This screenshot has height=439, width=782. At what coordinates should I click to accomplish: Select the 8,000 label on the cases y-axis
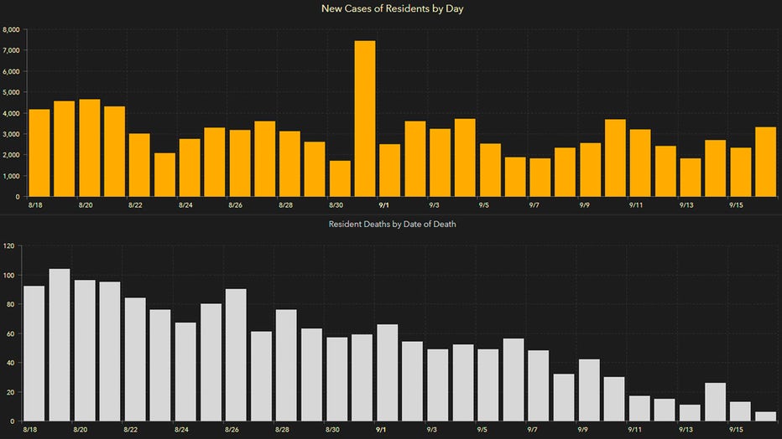point(13,29)
